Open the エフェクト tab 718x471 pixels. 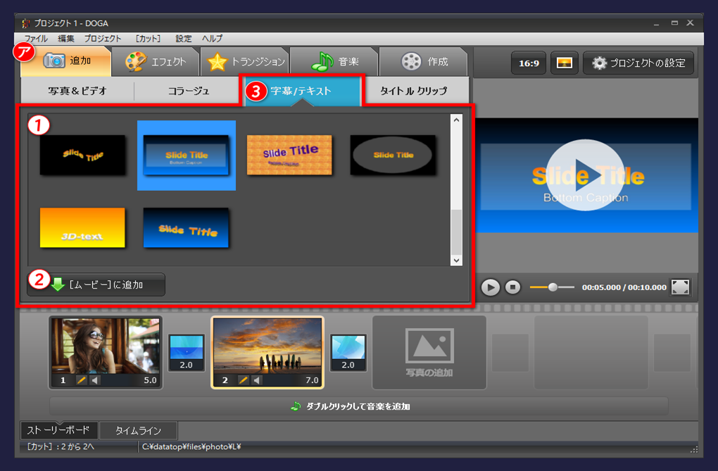coord(156,62)
